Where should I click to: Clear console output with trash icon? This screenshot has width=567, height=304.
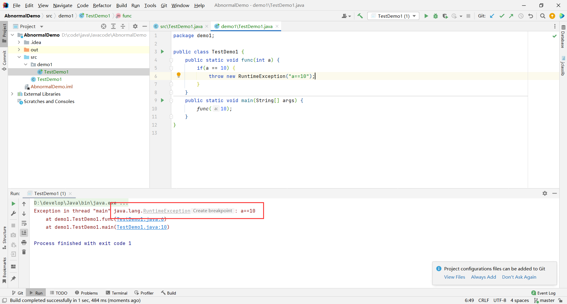(24, 252)
